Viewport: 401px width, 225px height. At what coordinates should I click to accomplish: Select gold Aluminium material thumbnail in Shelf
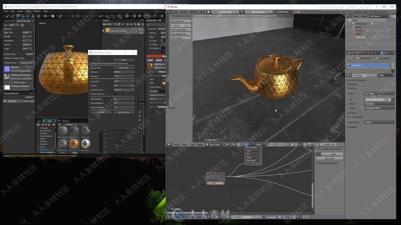pos(74,143)
